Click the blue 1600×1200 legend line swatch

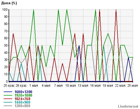[8, 92]
